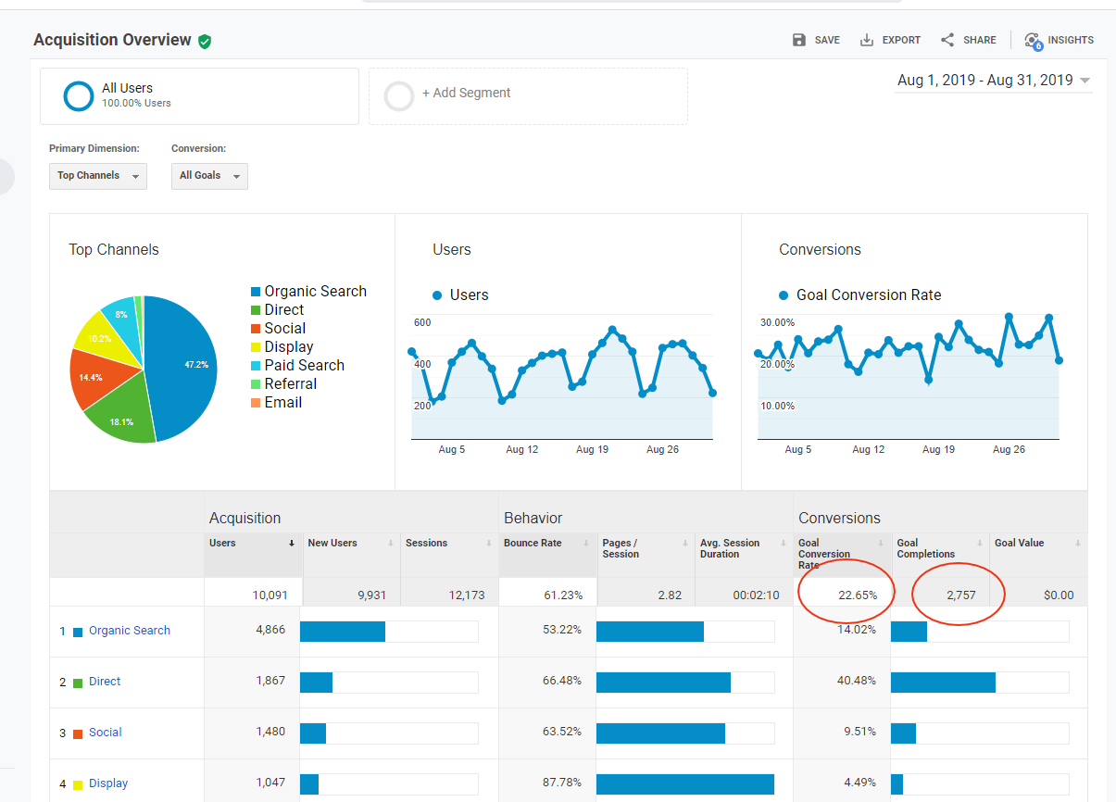This screenshot has width=1116, height=802.
Task: Click the red Social legend swatch
Action: pos(256,329)
